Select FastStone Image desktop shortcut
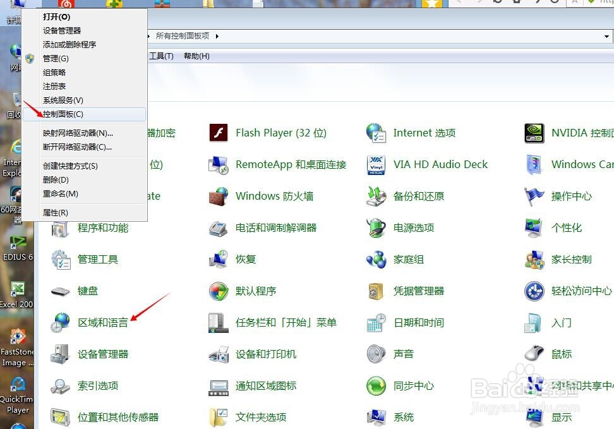Image resolution: width=614 pixels, height=429 pixels. [17, 348]
